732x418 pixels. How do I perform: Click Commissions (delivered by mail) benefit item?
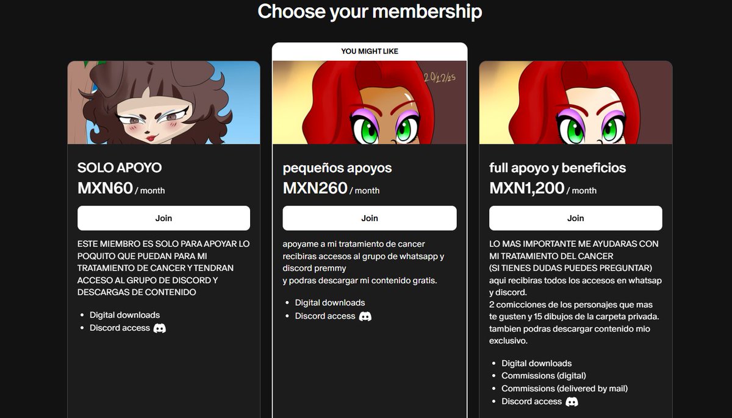point(564,388)
